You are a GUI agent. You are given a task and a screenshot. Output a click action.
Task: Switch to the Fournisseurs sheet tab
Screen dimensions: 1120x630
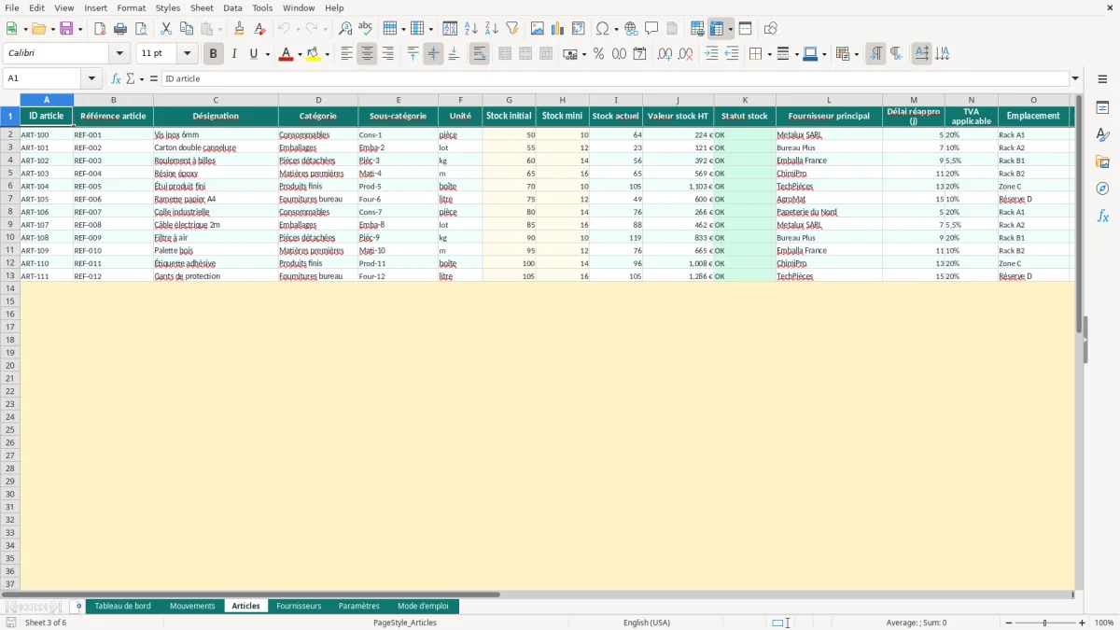(299, 606)
